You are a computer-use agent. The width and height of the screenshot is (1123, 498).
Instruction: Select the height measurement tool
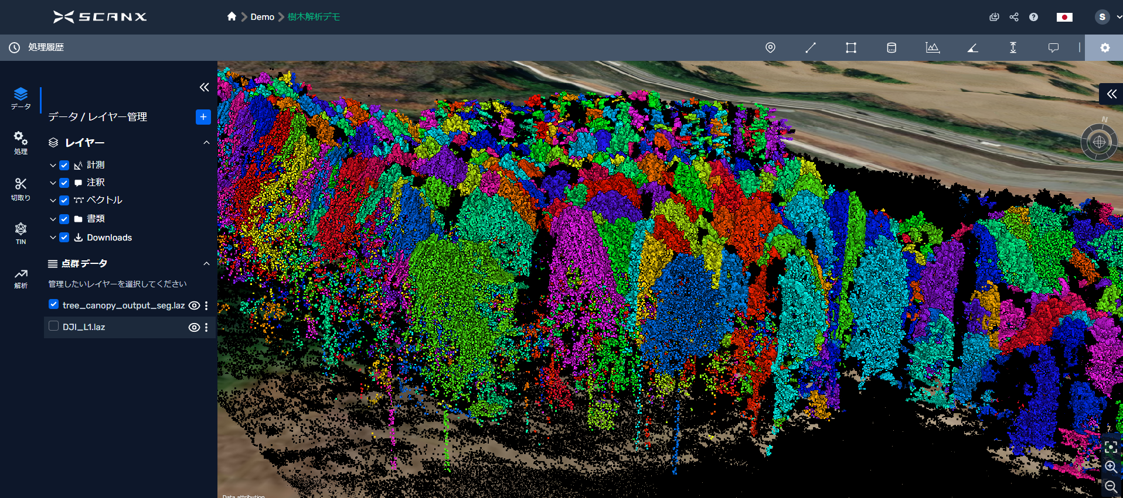1013,48
